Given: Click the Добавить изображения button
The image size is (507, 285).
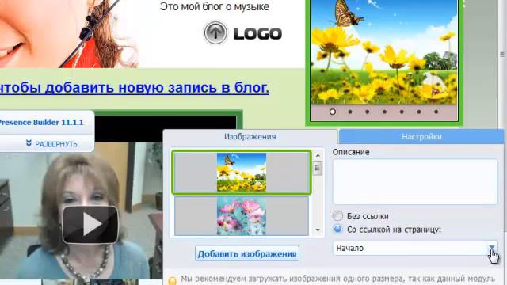Looking at the screenshot, I should [247, 253].
